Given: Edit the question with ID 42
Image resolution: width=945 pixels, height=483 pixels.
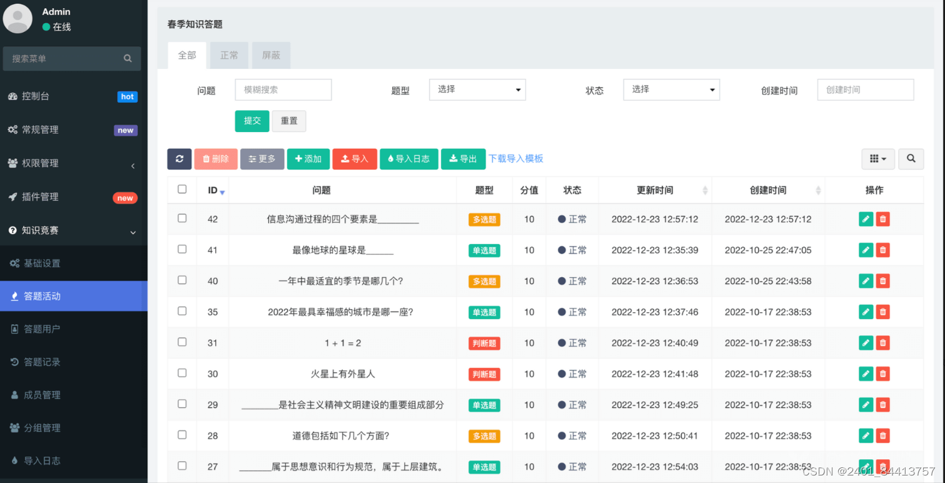Looking at the screenshot, I should pos(866,219).
